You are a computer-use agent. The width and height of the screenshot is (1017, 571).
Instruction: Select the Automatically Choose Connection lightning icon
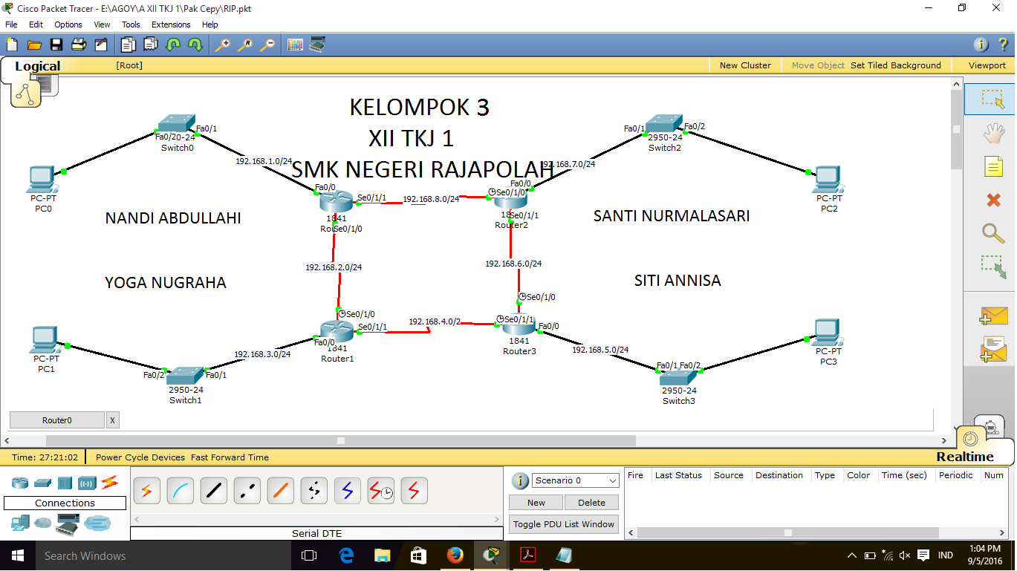(146, 491)
